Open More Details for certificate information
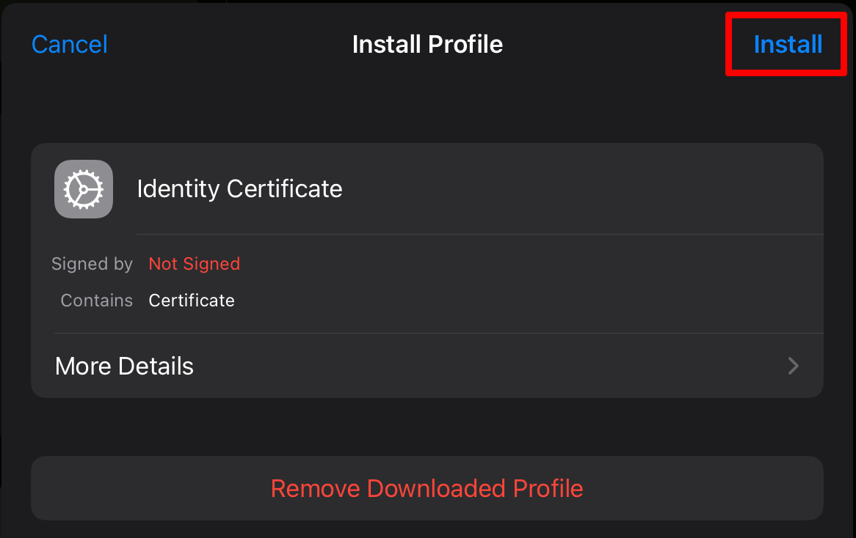This screenshot has width=856, height=538. click(123, 366)
